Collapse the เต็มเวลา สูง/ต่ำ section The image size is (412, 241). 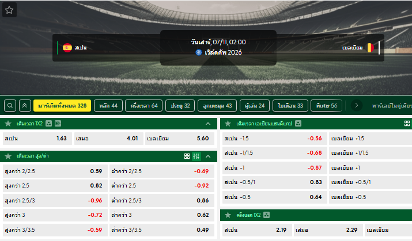208,156
